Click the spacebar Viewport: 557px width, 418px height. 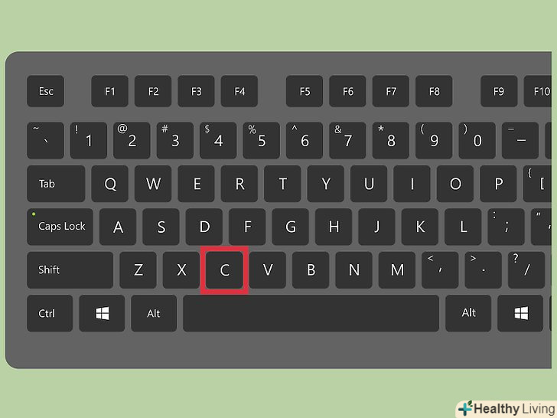(x=311, y=313)
